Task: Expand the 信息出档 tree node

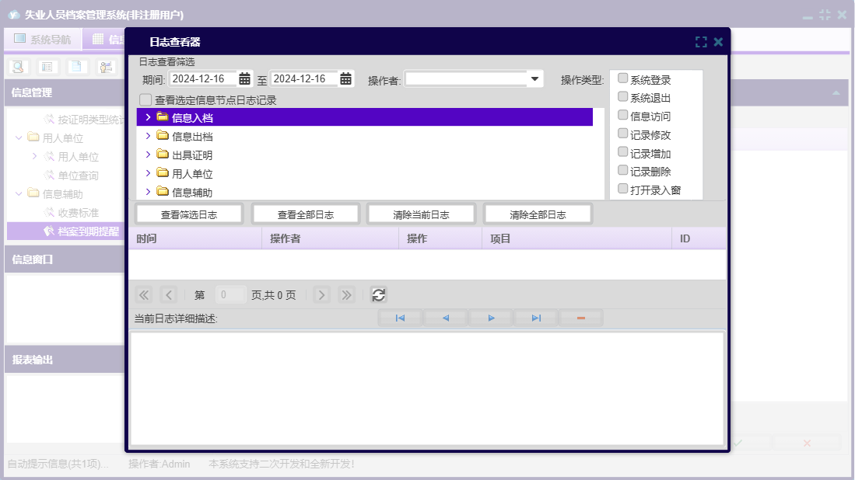Action: [x=148, y=136]
